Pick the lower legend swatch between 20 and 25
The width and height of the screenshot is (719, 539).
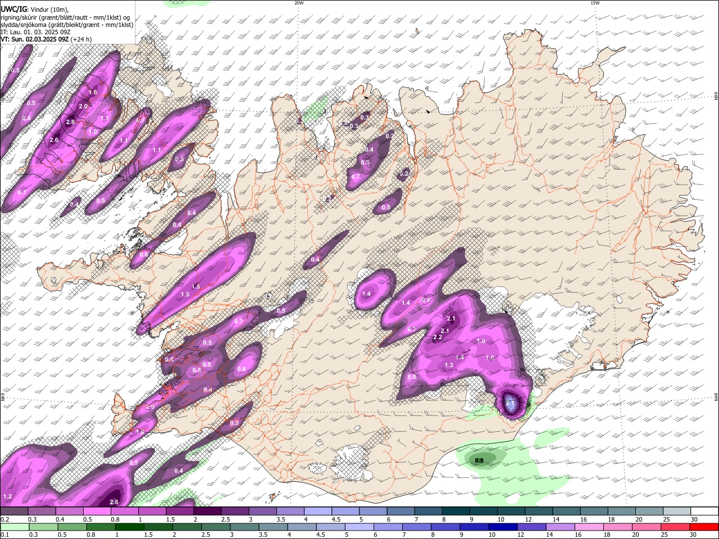tap(647, 527)
